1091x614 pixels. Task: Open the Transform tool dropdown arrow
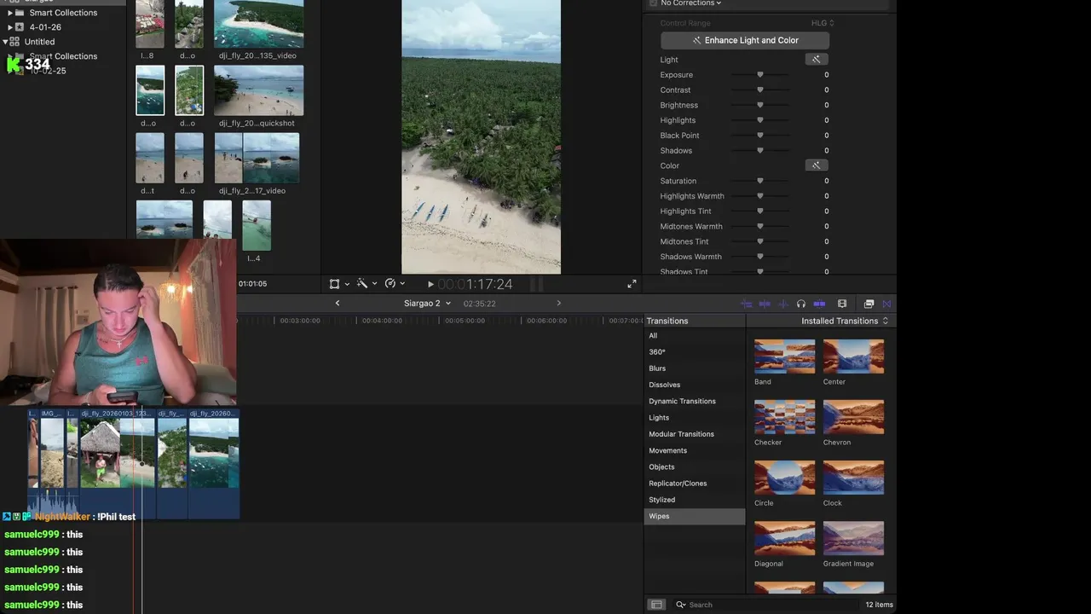tap(347, 284)
